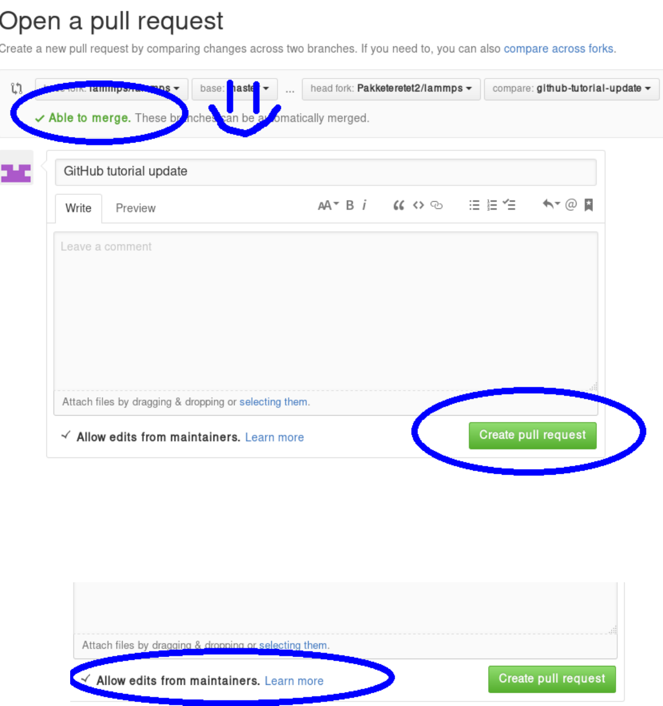Open compare github-tutorial-update branch dropdown
The width and height of the screenshot is (663, 706).
click(572, 89)
